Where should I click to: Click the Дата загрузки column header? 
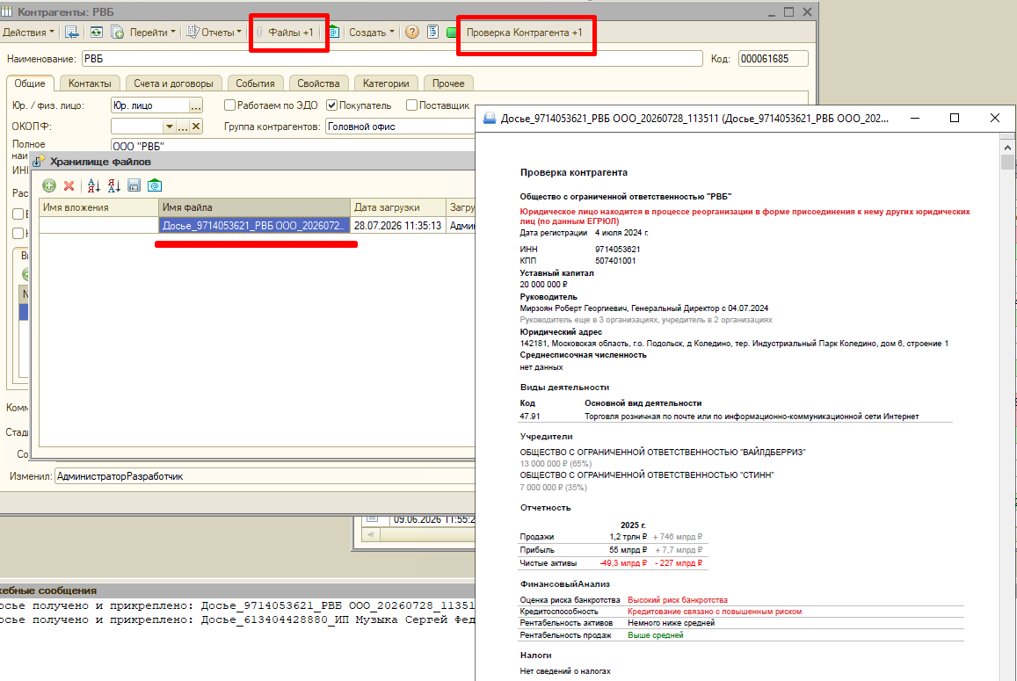tap(398, 207)
